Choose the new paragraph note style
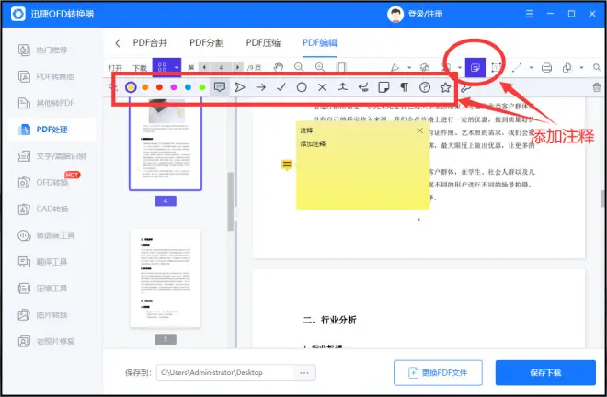The height and width of the screenshot is (397, 607). point(363,87)
